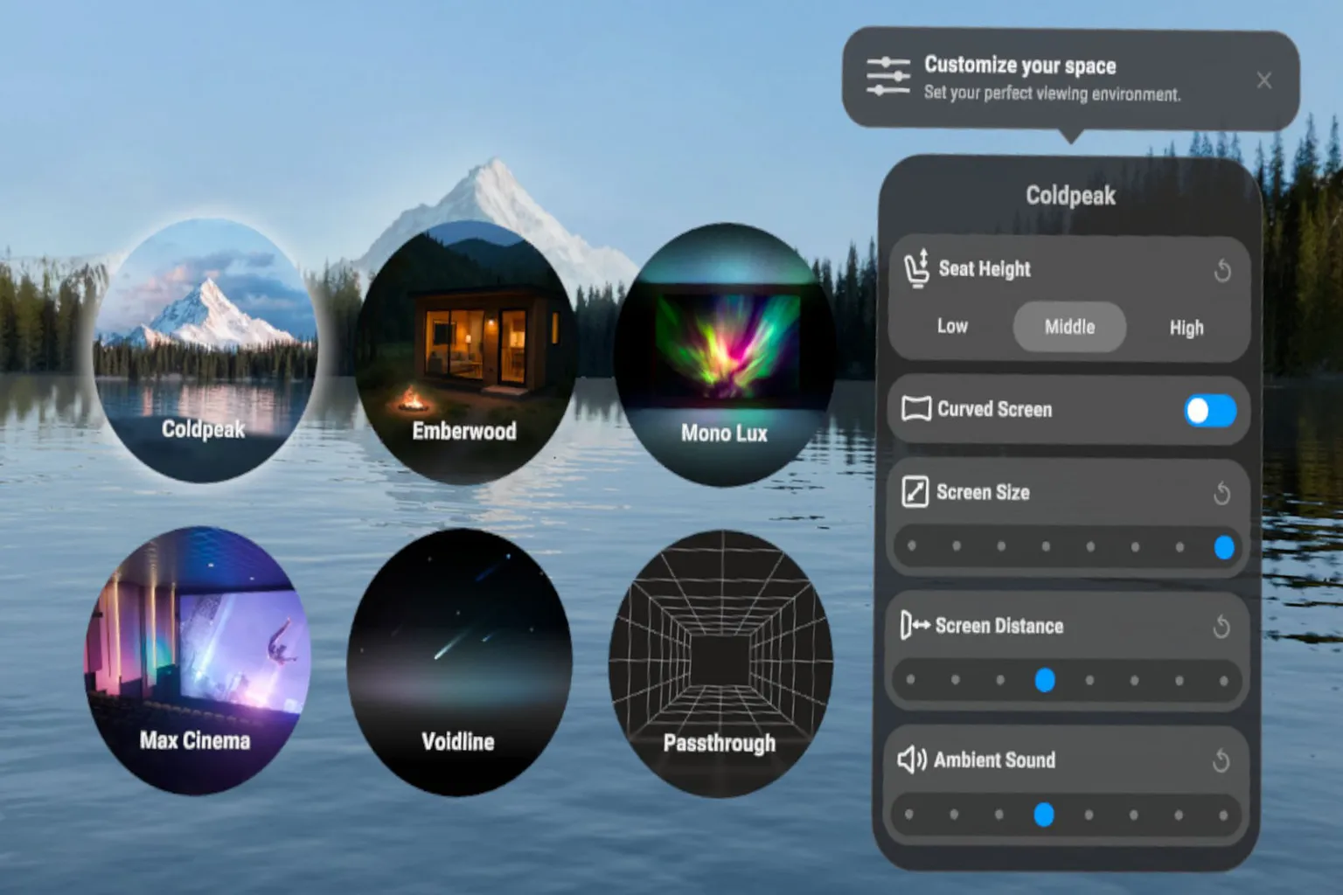Viewport: 1343px width, 895px height.
Task: Click the sliders icon beside Customize your space
Action: click(x=888, y=77)
